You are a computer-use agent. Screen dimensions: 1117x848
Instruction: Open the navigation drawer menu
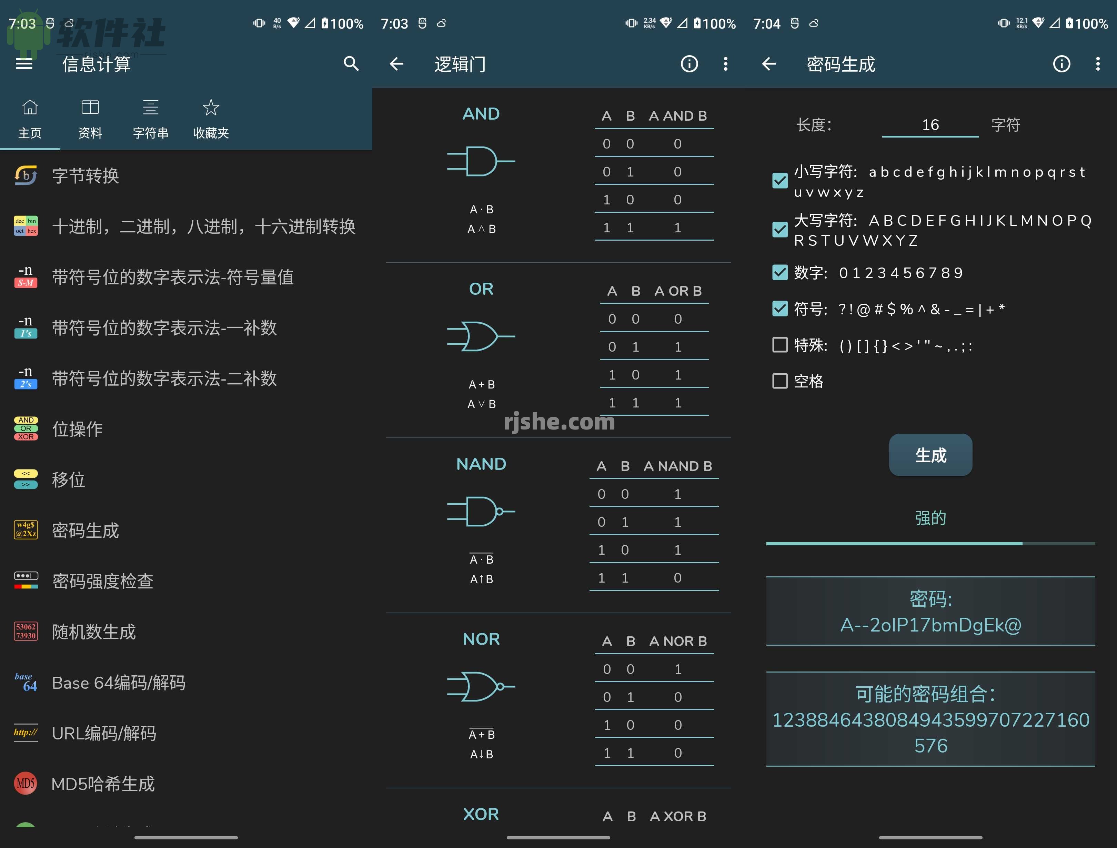pyautogui.click(x=24, y=64)
